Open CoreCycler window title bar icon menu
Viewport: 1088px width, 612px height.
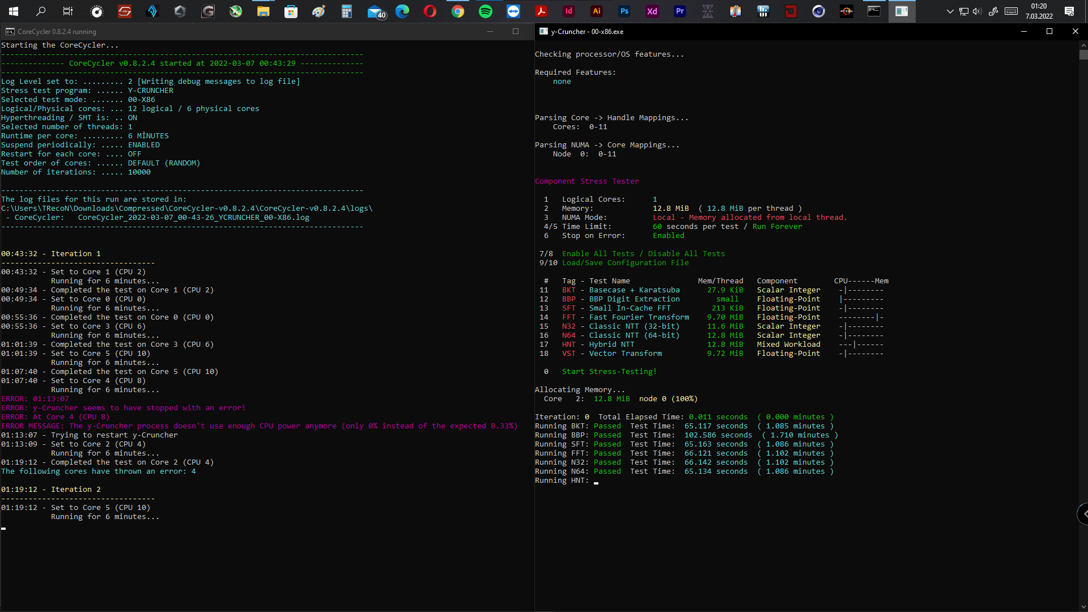(x=10, y=32)
